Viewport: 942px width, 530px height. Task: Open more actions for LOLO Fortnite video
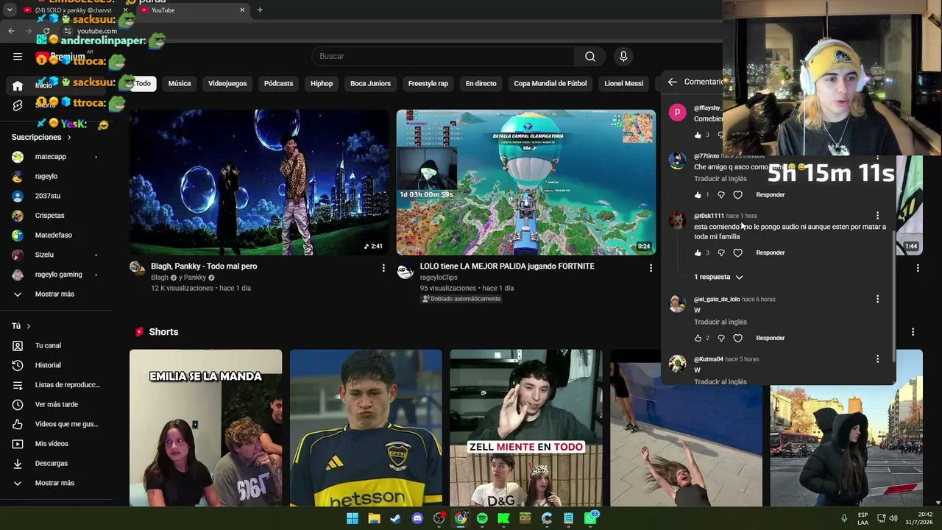(651, 268)
